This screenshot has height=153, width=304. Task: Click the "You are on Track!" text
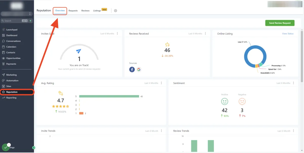(79, 65)
